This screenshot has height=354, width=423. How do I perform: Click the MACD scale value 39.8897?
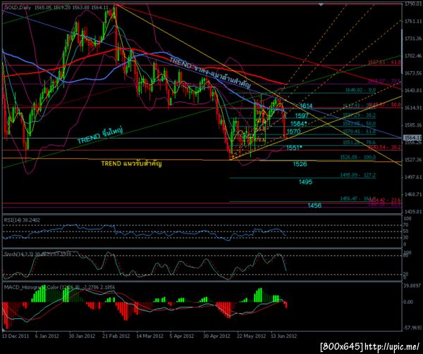coord(412,285)
